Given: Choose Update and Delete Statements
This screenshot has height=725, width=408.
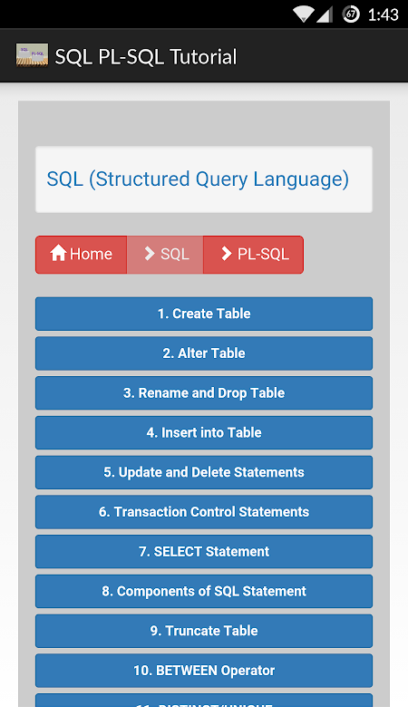Looking at the screenshot, I should pyautogui.click(x=204, y=472).
